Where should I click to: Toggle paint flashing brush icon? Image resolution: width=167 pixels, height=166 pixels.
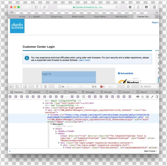coord(152,97)
